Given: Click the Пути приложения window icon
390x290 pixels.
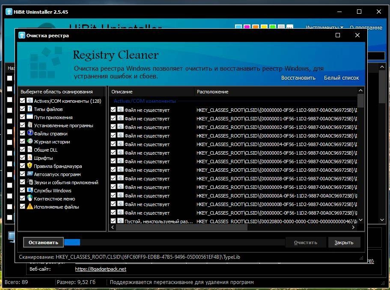Looking at the screenshot, I should point(30,117).
